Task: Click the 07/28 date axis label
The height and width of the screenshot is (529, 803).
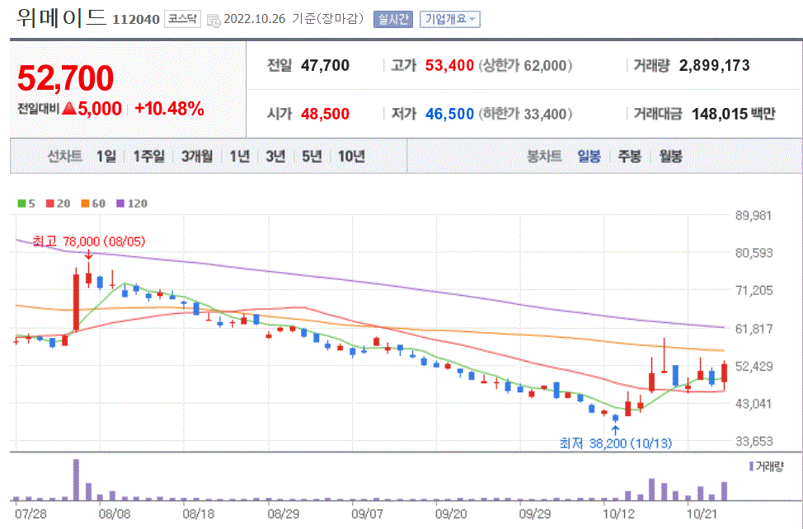Action: [x=31, y=513]
